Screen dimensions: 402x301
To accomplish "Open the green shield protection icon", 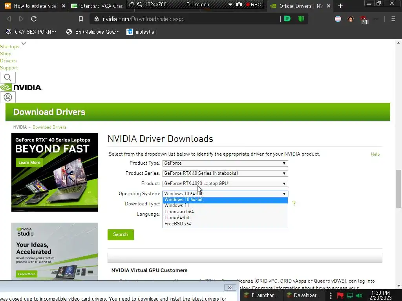I will coord(301,19).
